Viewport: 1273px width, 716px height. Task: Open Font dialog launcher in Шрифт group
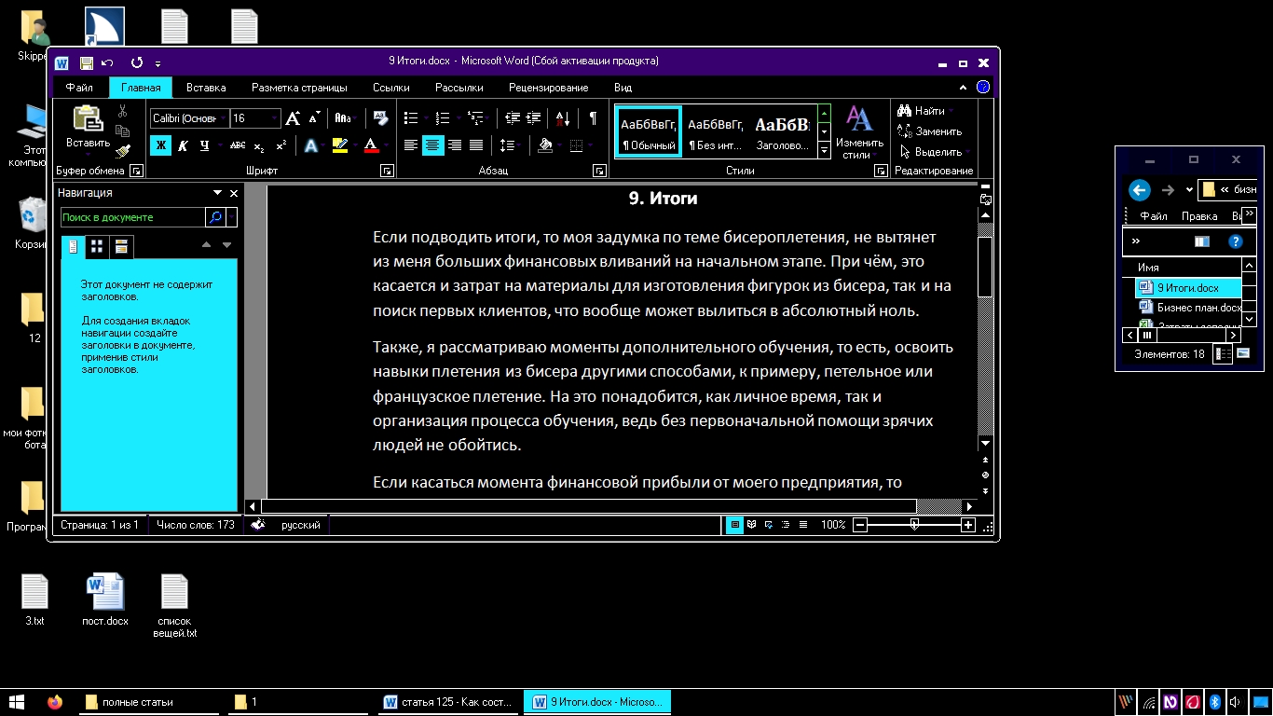click(x=388, y=172)
